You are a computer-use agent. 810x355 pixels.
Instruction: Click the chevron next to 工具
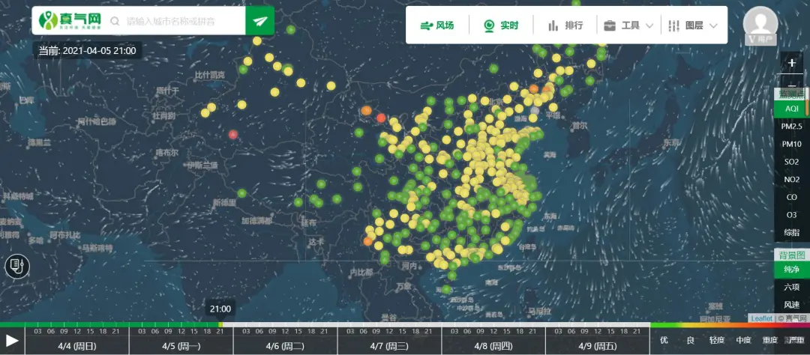[x=649, y=25]
